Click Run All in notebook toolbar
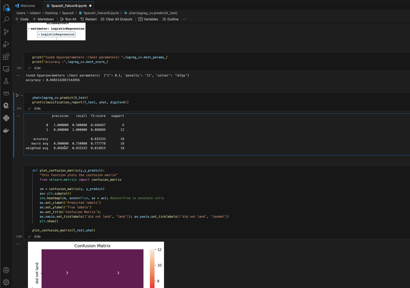 click(68, 19)
